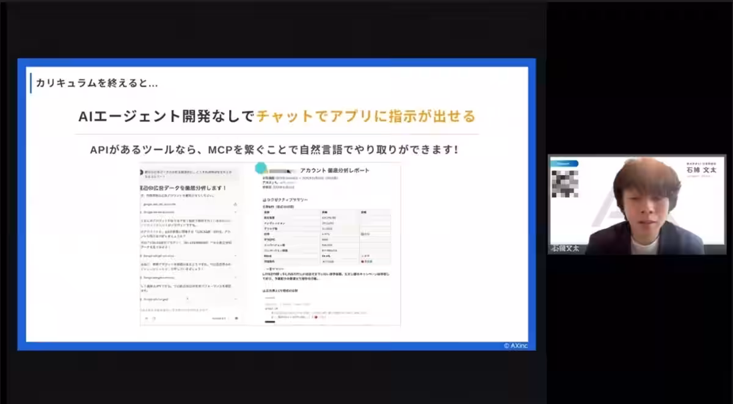
Task: Open the Claude model selector near the input
Action: coord(217,318)
